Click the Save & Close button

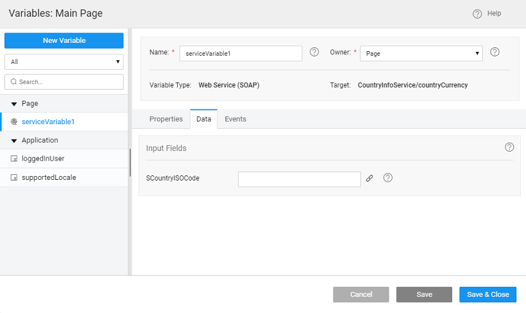(x=488, y=294)
